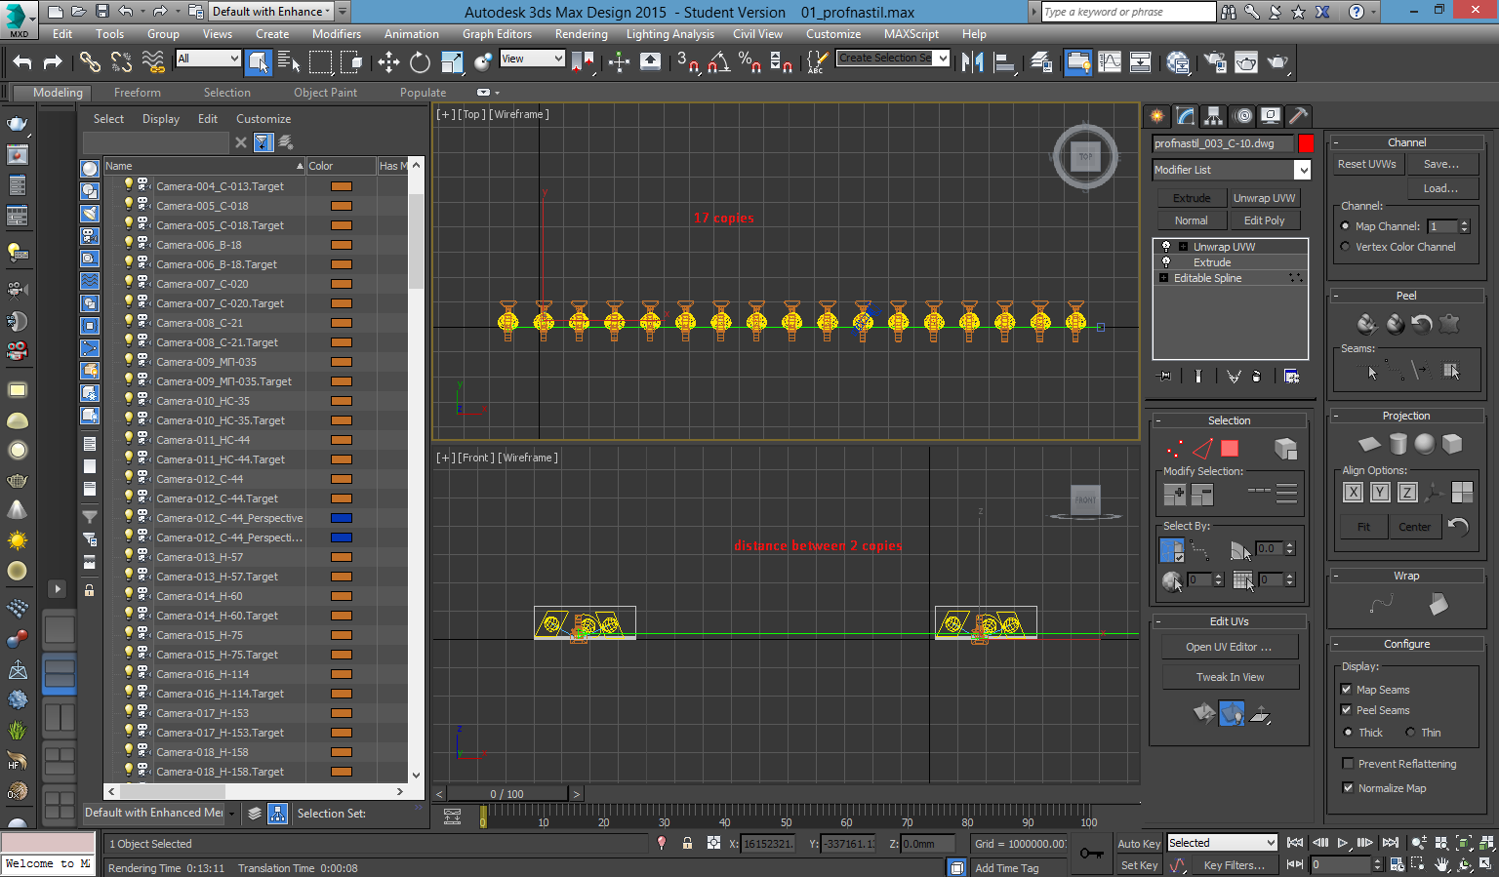Select the Undo arrow in main toolbar
The height and width of the screenshot is (877, 1499).
click(21, 62)
